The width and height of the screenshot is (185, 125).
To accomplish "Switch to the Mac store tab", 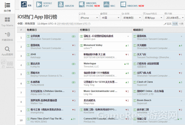I will pyautogui.click(x=110, y=5).
